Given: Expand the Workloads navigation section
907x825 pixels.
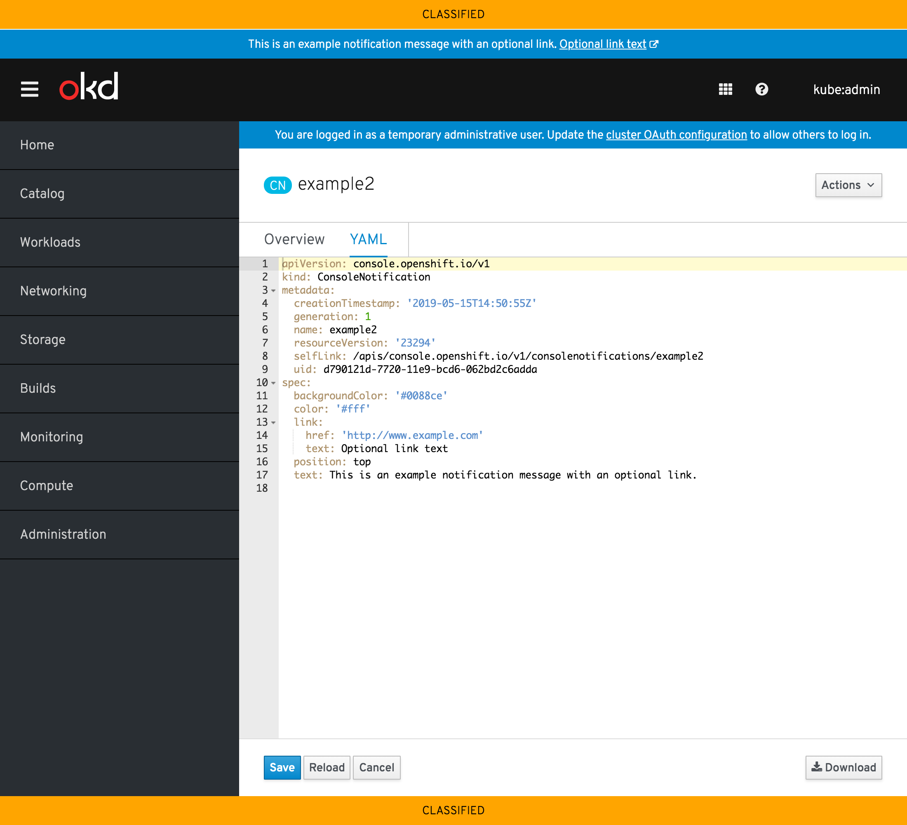Looking at the screenshot, I should point(50,242).
